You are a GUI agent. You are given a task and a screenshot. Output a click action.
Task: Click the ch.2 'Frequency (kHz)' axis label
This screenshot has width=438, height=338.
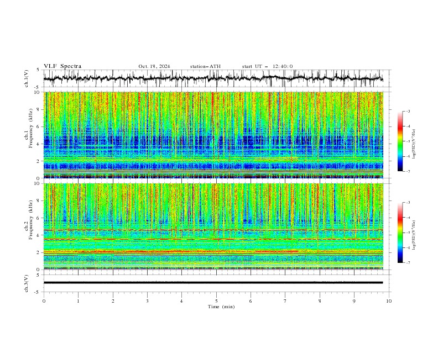(x=31, y=219)
